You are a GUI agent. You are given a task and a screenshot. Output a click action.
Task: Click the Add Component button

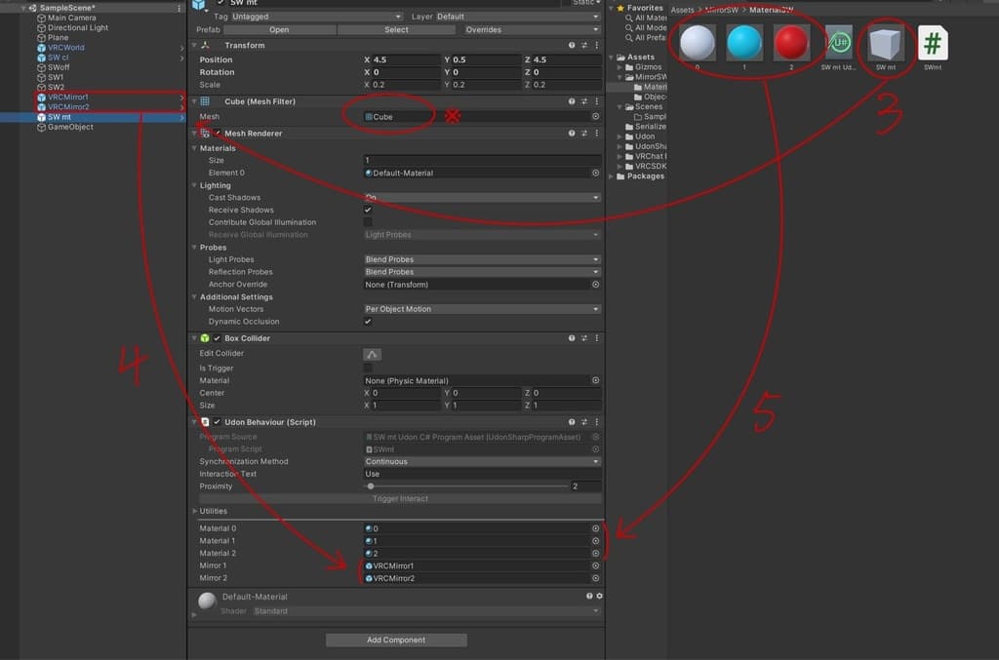tap(396, 640)
